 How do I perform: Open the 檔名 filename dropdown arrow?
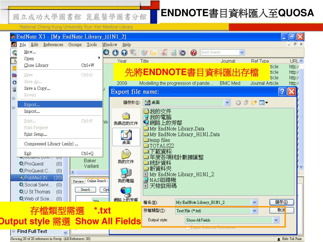click(255, 202)
